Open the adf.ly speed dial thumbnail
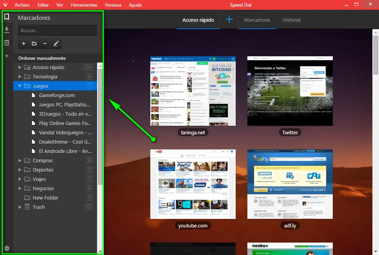The width and height of the screenshot is (379, 255). pos(290,184)
